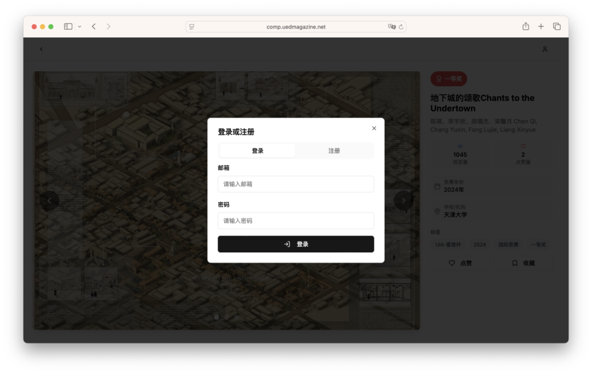Open the user profile icon
Viewport: 592px width, 374px height.
[545, 49]
